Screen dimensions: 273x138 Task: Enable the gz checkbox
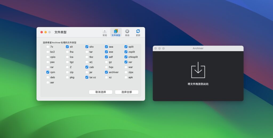click(x=106, y=62)
